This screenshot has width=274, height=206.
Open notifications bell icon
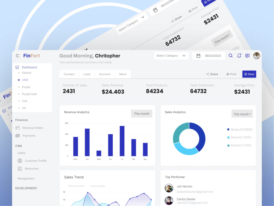[239, 56]
